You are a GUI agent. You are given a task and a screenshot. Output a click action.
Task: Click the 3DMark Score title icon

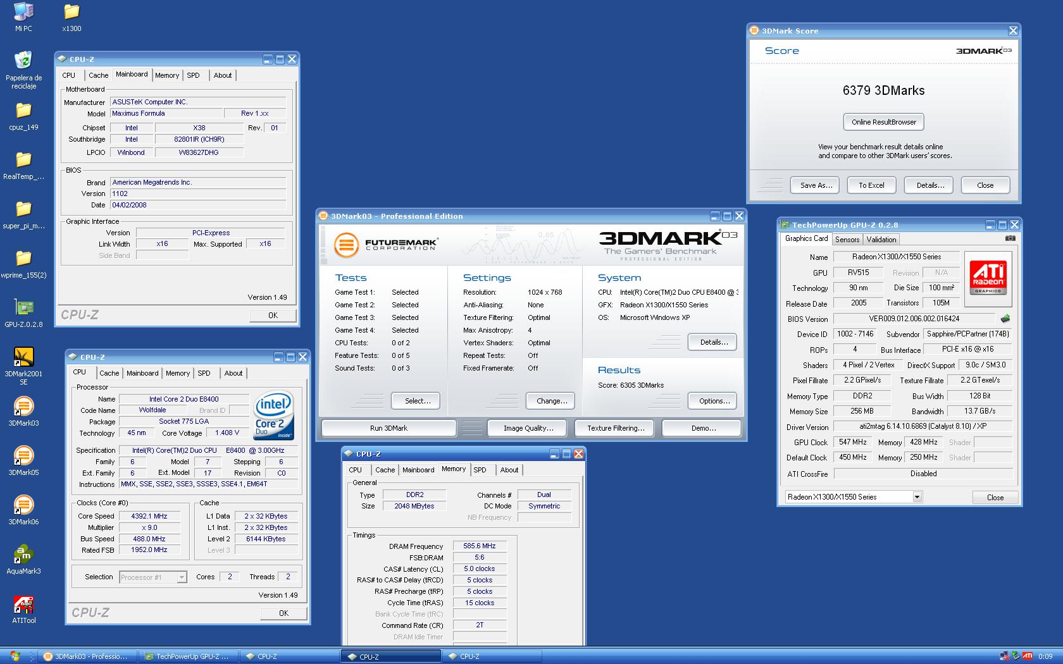tap(754, 30)
